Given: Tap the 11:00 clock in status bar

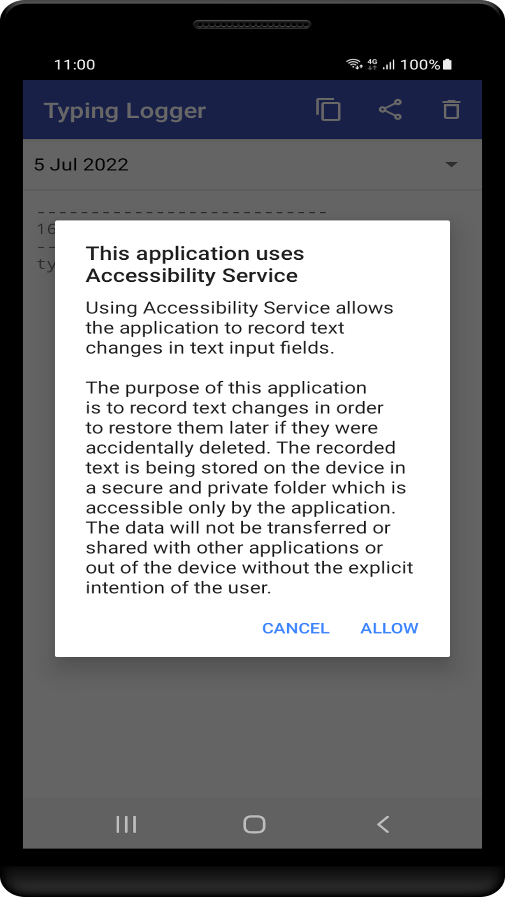Looking at the screenshot, I should click(75, 64).
